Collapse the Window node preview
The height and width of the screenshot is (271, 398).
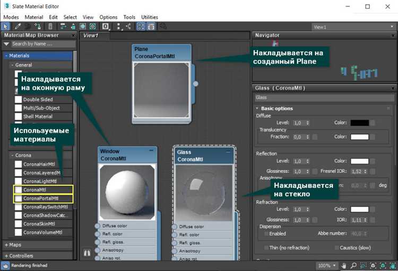pyautogui.click(x=151, y=151)
